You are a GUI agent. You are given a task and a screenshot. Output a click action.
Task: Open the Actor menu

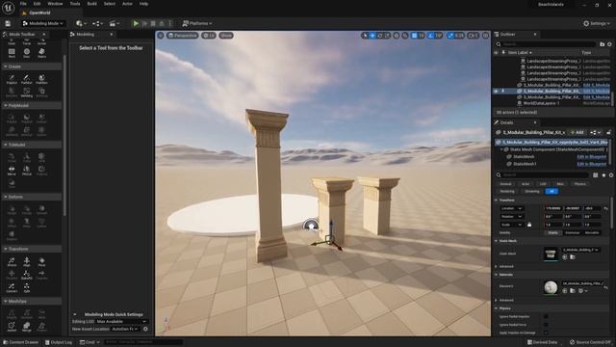[127, 4]
